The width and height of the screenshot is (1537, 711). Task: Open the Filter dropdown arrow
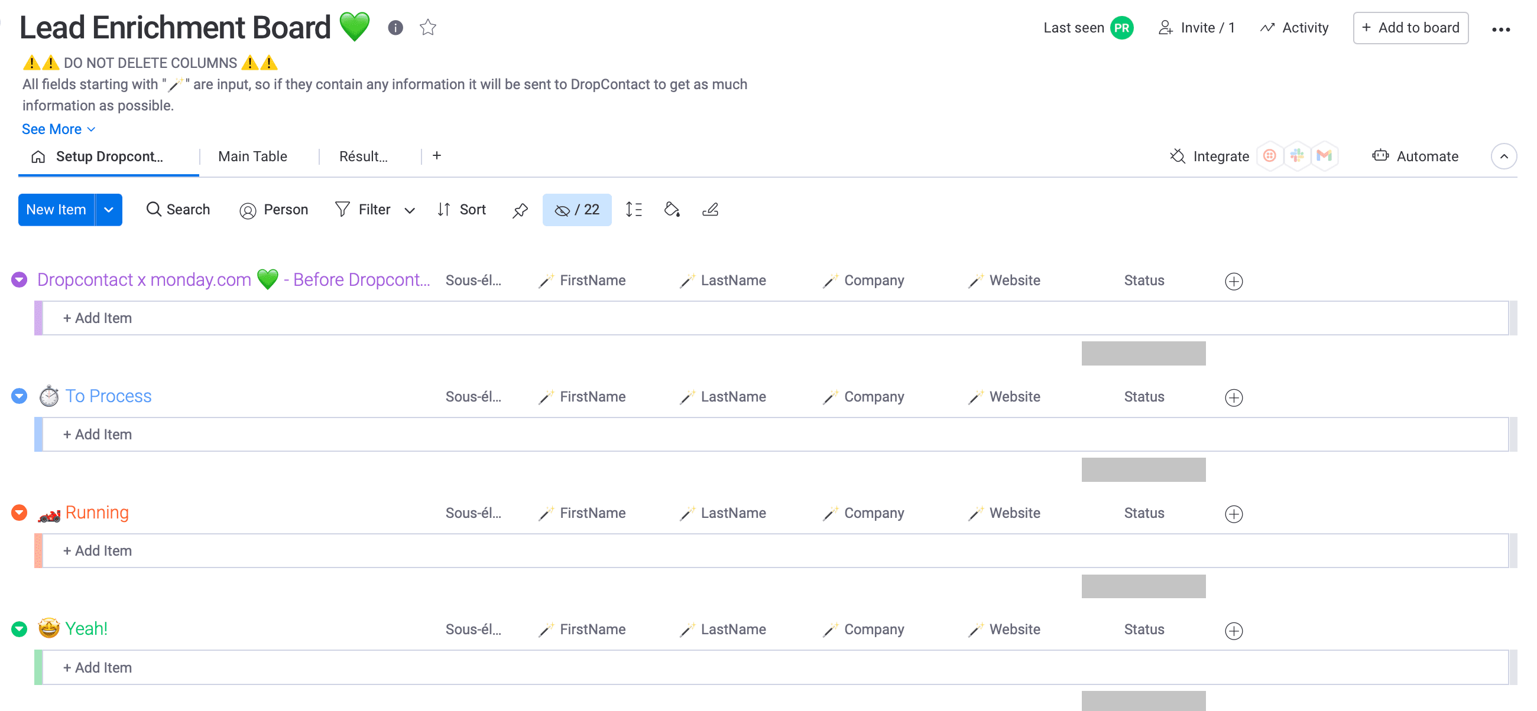point(409,210)
